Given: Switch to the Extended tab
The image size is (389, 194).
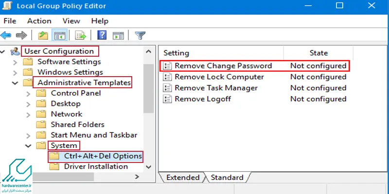Looking at the screenshot, I should tap(183, 178).
